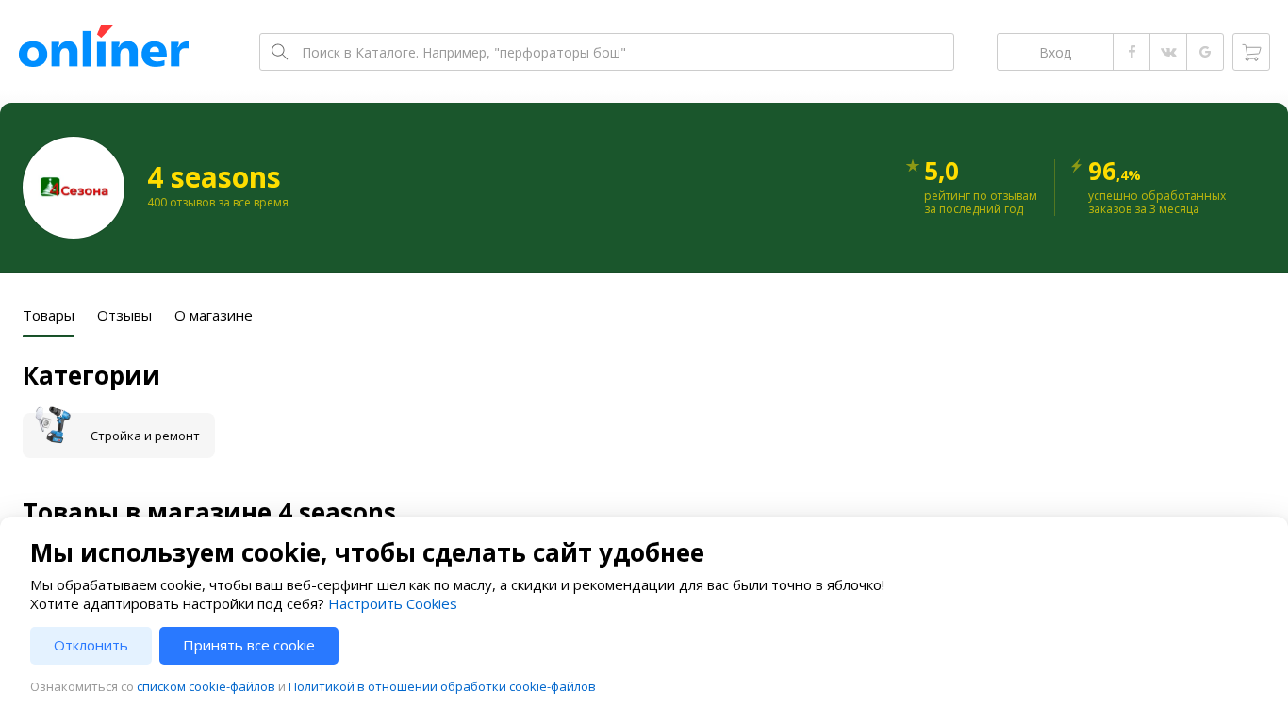
Task: Click the Вход login button
Action: click(1055, 52)
